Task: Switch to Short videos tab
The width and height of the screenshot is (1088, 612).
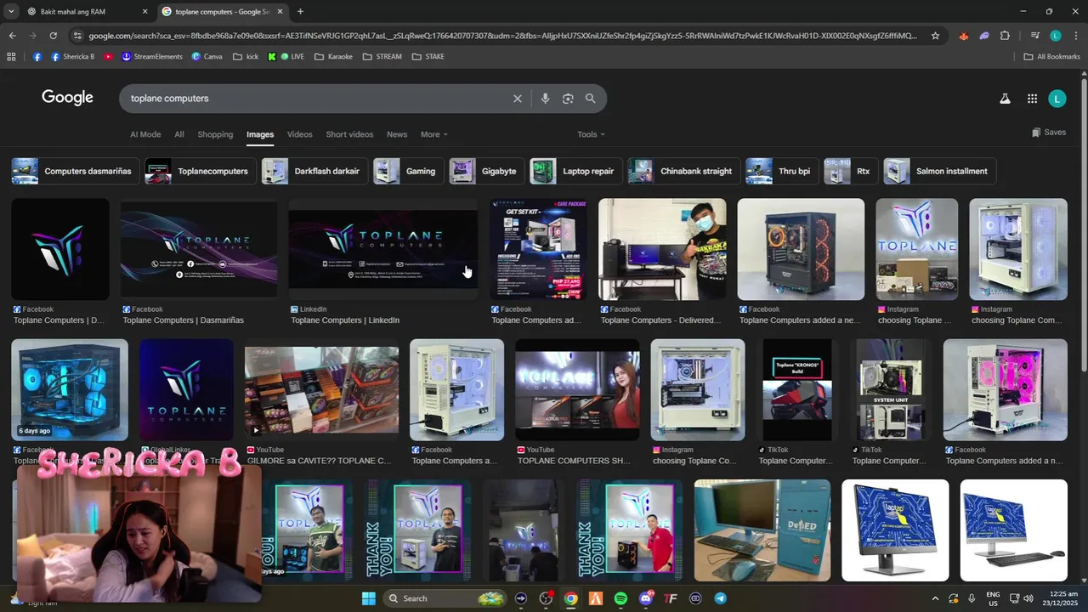Action: [349, 134]
